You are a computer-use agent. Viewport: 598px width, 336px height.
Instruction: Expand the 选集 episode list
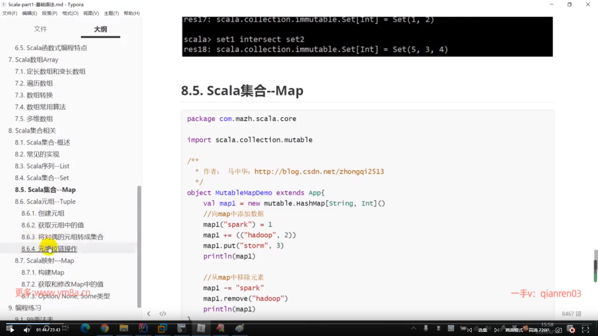point(482,330)
